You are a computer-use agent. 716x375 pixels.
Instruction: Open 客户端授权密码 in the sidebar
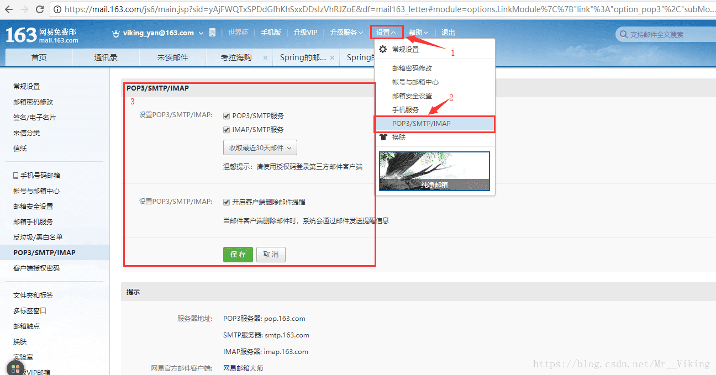pyautogui.click(x=36, y=268)
